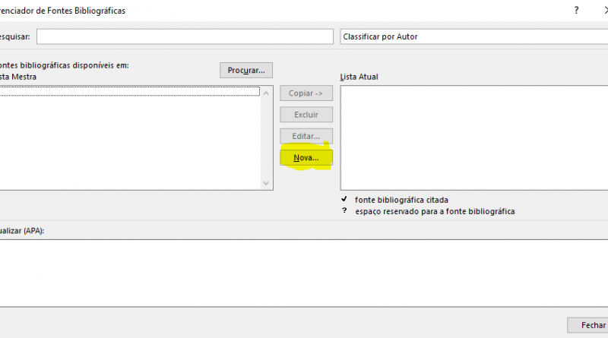Click the Copiar -> button
Image resolution: width=608 pixels, height=338 pixels.
click(306, 93)
